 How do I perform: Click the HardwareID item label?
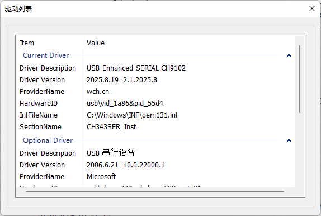[x=39, y=104]
